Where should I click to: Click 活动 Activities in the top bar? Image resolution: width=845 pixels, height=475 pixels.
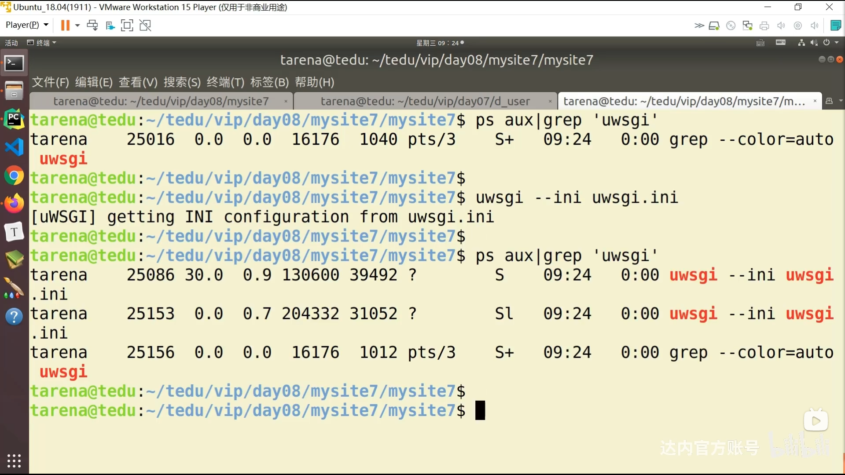(11, 43)
